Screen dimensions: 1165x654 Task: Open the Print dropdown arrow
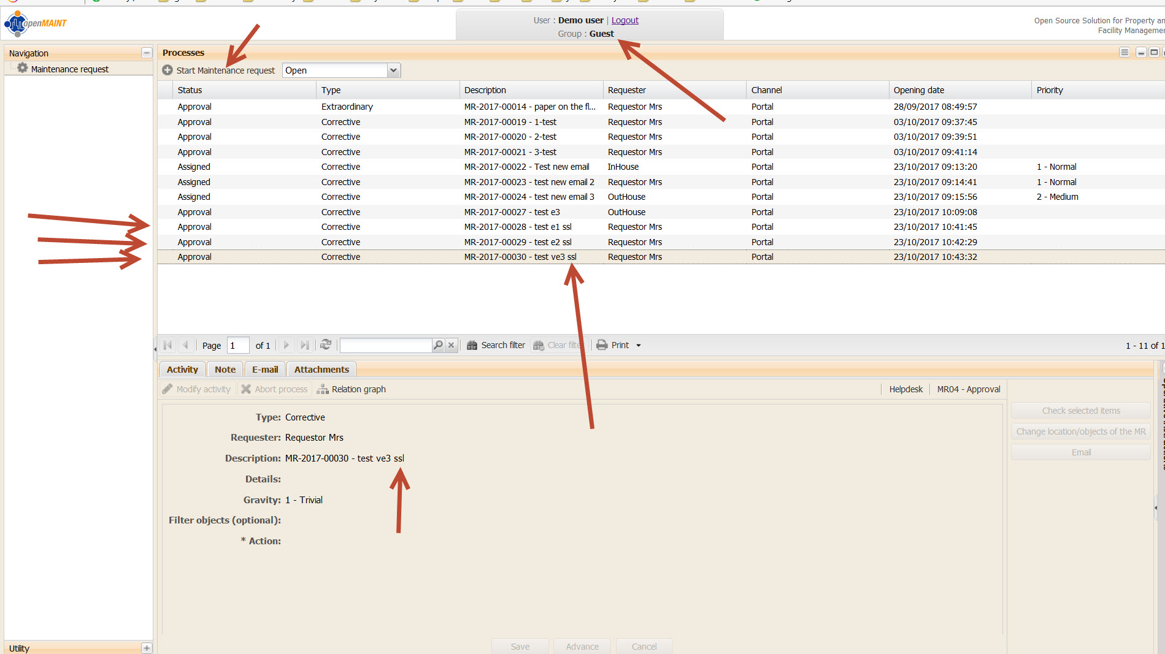(639, 346)
